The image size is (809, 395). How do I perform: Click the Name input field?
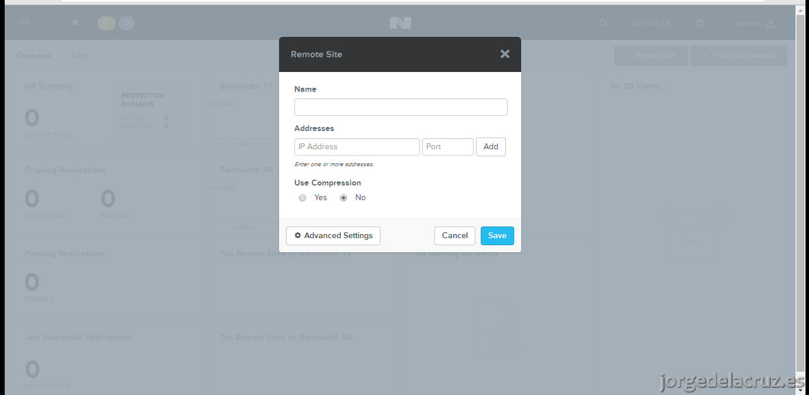pos(401,107)
